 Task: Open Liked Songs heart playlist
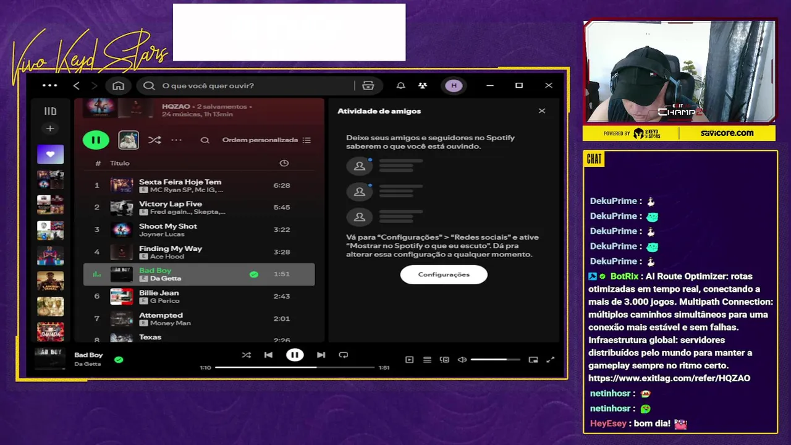(x=50, y=155)
